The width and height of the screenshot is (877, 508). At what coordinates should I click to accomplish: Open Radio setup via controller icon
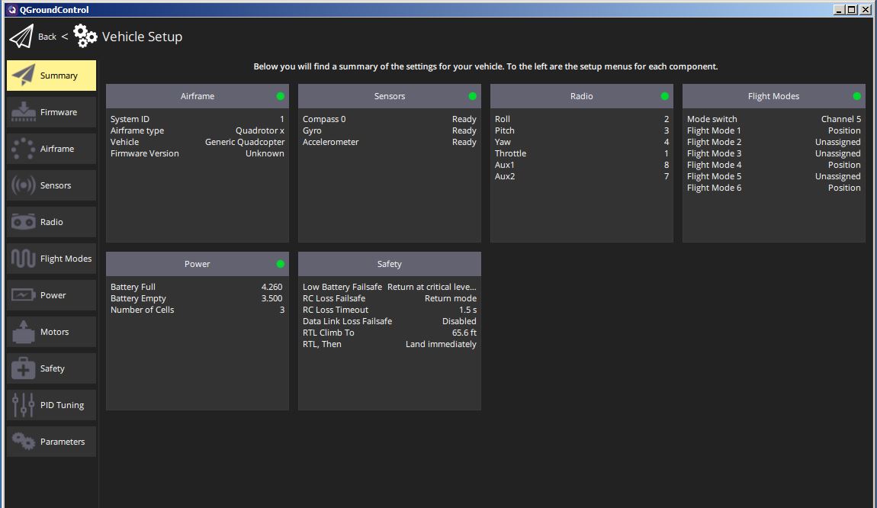pyautogui.click(x=24, y=222)
